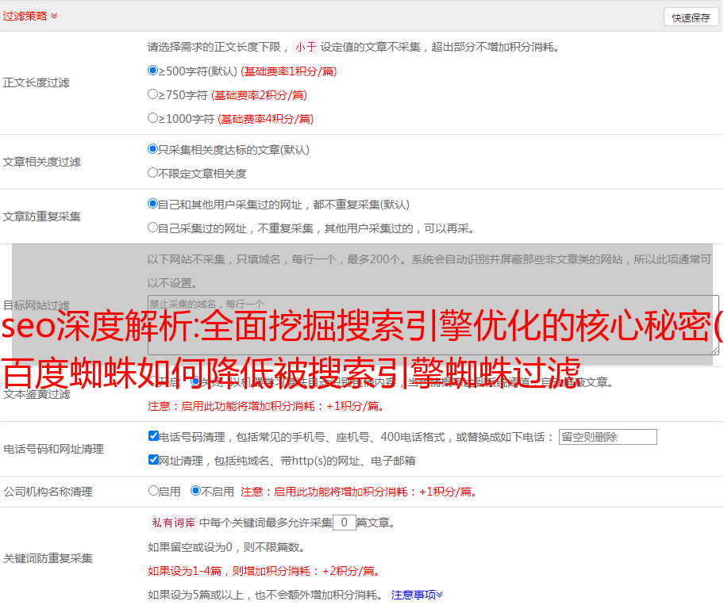Click the (基础费率1积分/篇) red note
This screenshot has width=724, height=609.
pos(289,71)
